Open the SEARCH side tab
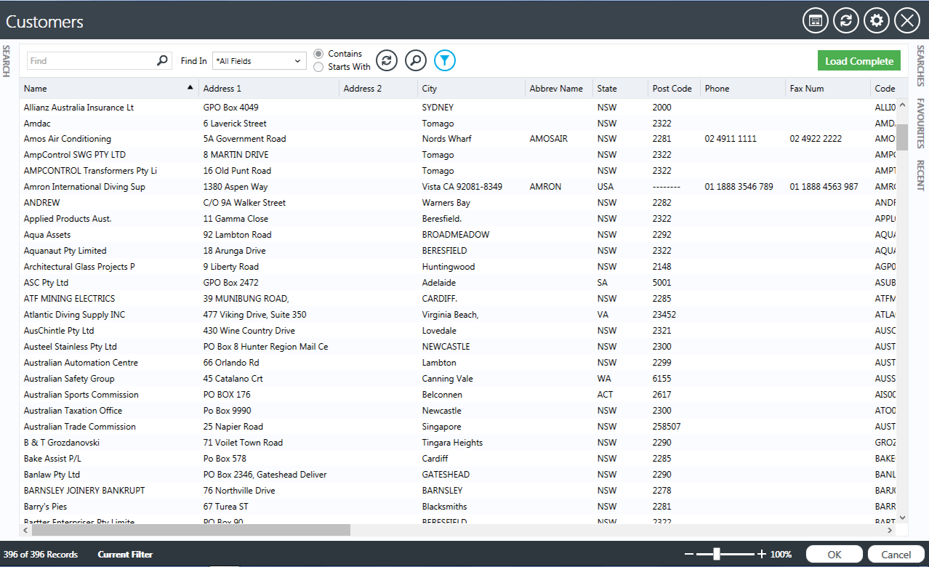929x567 pixels. 6,61
